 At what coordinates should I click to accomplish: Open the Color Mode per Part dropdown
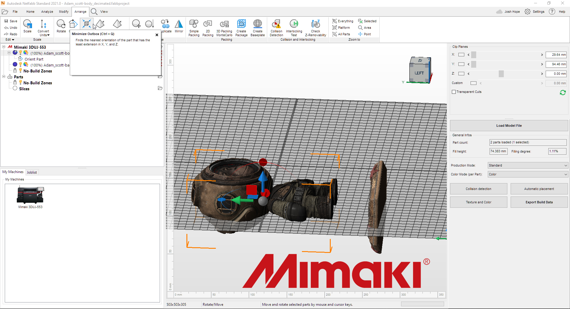pyautogui.click(x=528, y=175)
